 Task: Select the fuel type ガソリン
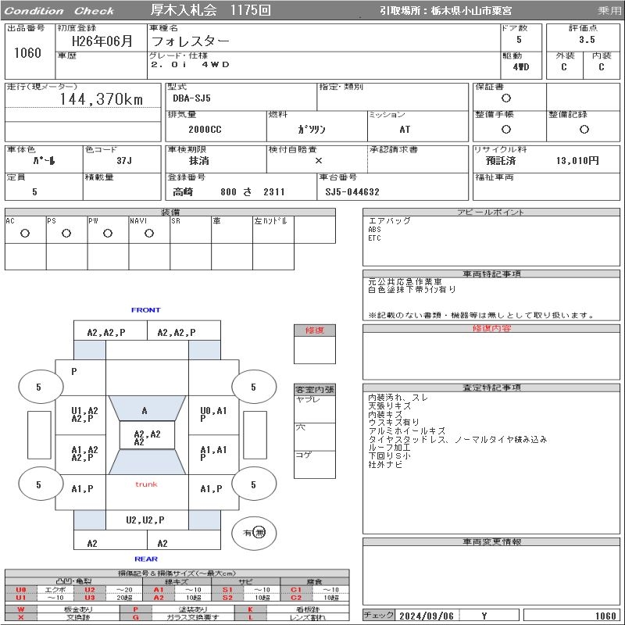tap(312, 129)
